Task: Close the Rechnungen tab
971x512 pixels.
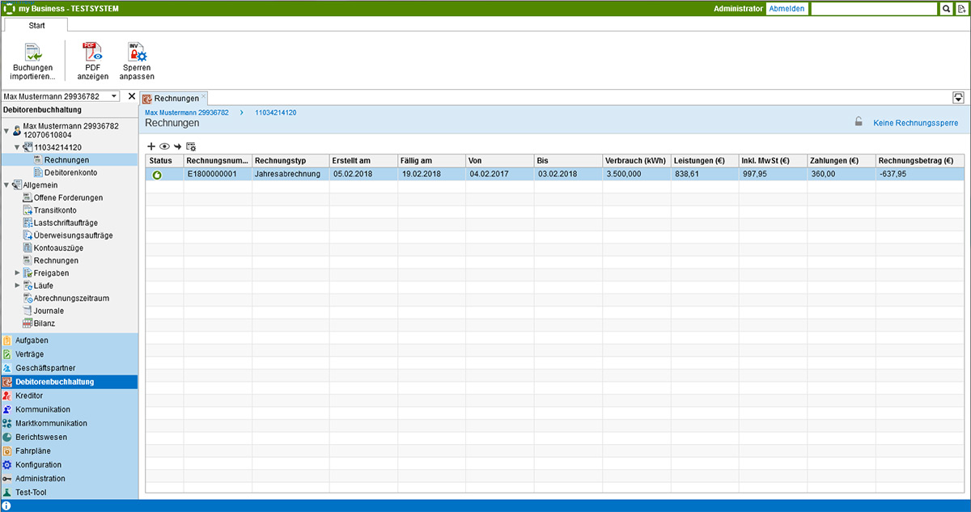Action: (204, 96)
